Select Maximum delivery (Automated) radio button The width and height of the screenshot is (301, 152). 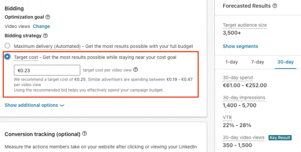click(7, 46)
